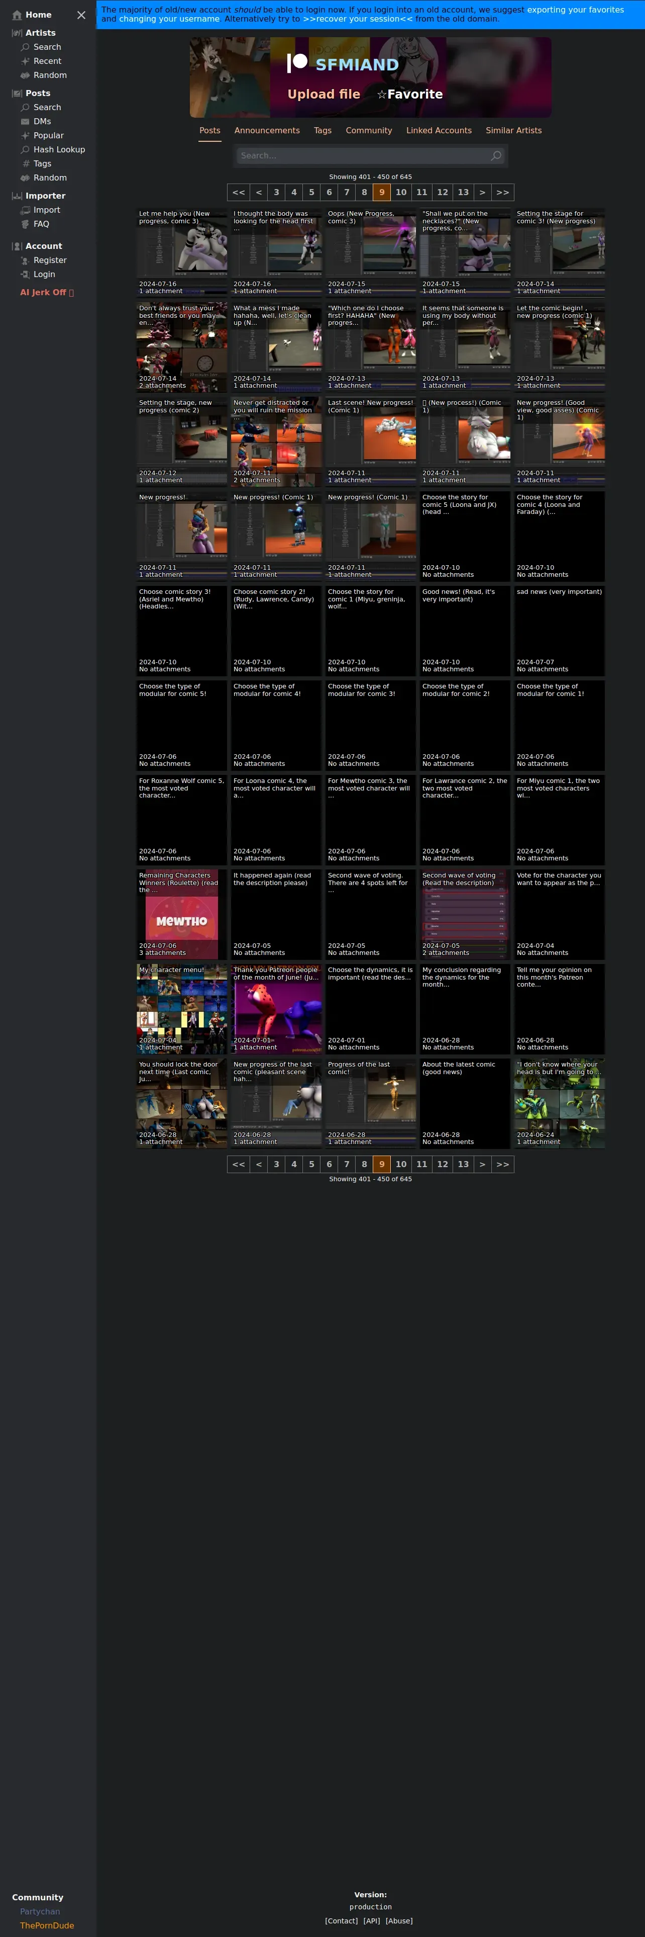Click the Popular icon in the sidebar
This screenshot has width=645, height=1937.
25,135
